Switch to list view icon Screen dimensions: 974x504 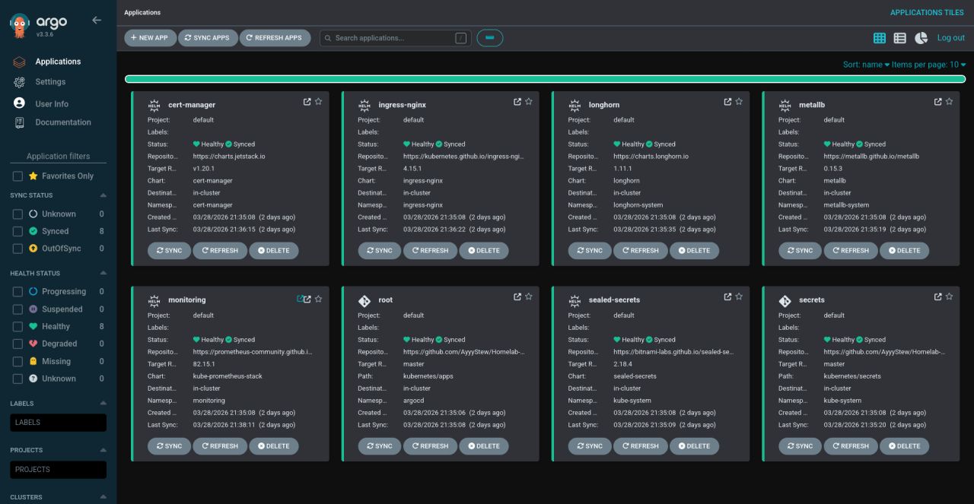click(x=899, y=38)
